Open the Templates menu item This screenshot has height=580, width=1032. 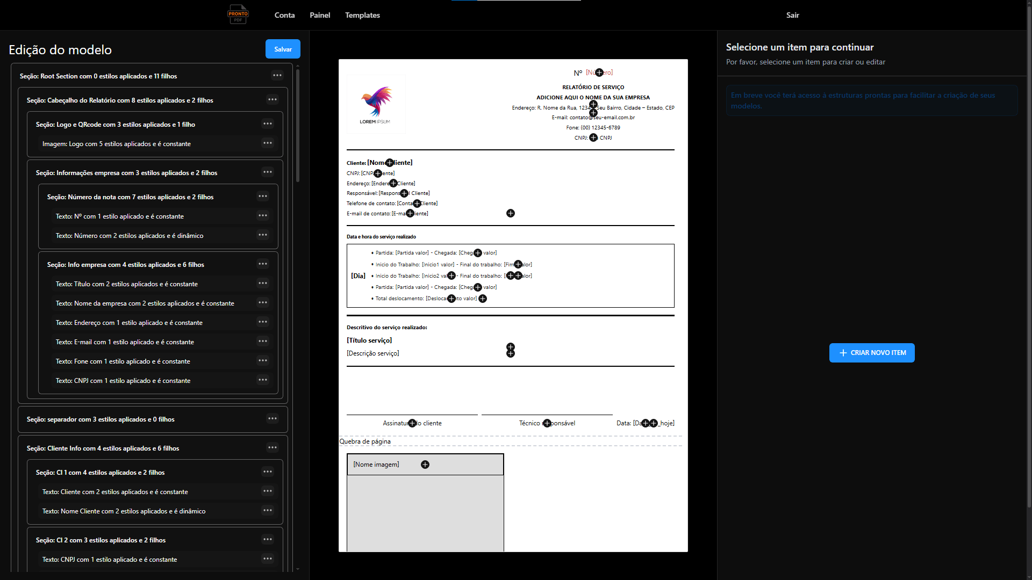coord(362,15)
